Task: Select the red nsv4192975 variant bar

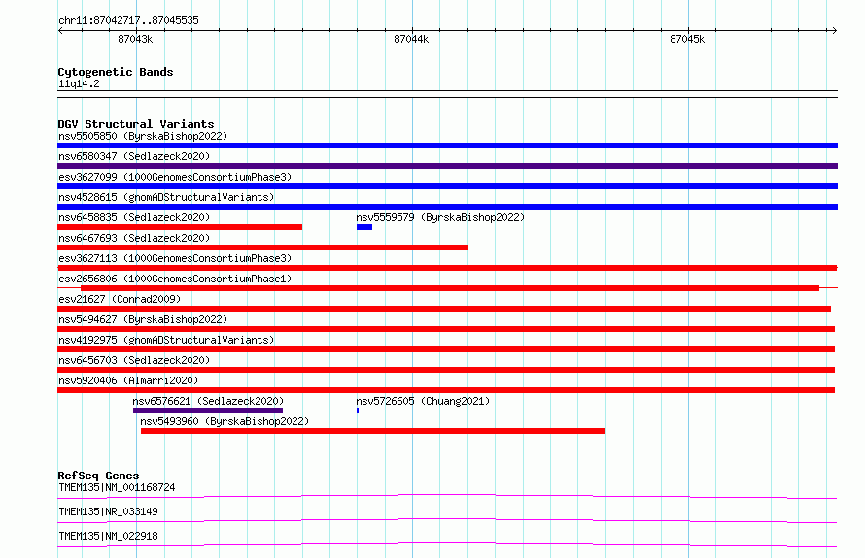Action: (446, 349)
